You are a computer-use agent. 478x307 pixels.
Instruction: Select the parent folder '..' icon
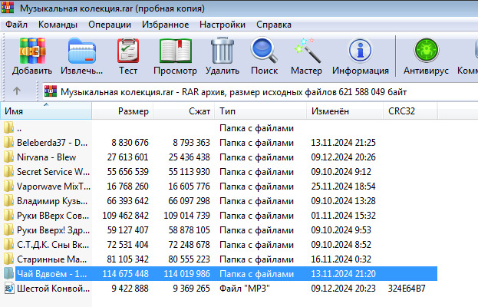point(9,127)
